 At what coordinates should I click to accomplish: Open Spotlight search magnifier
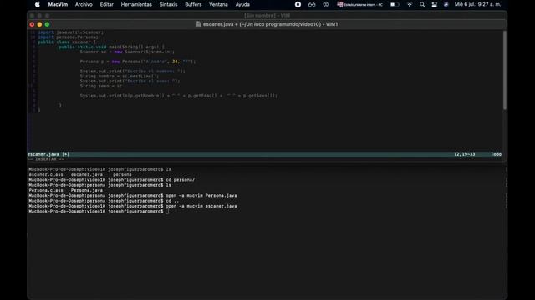tap(422, 4)
